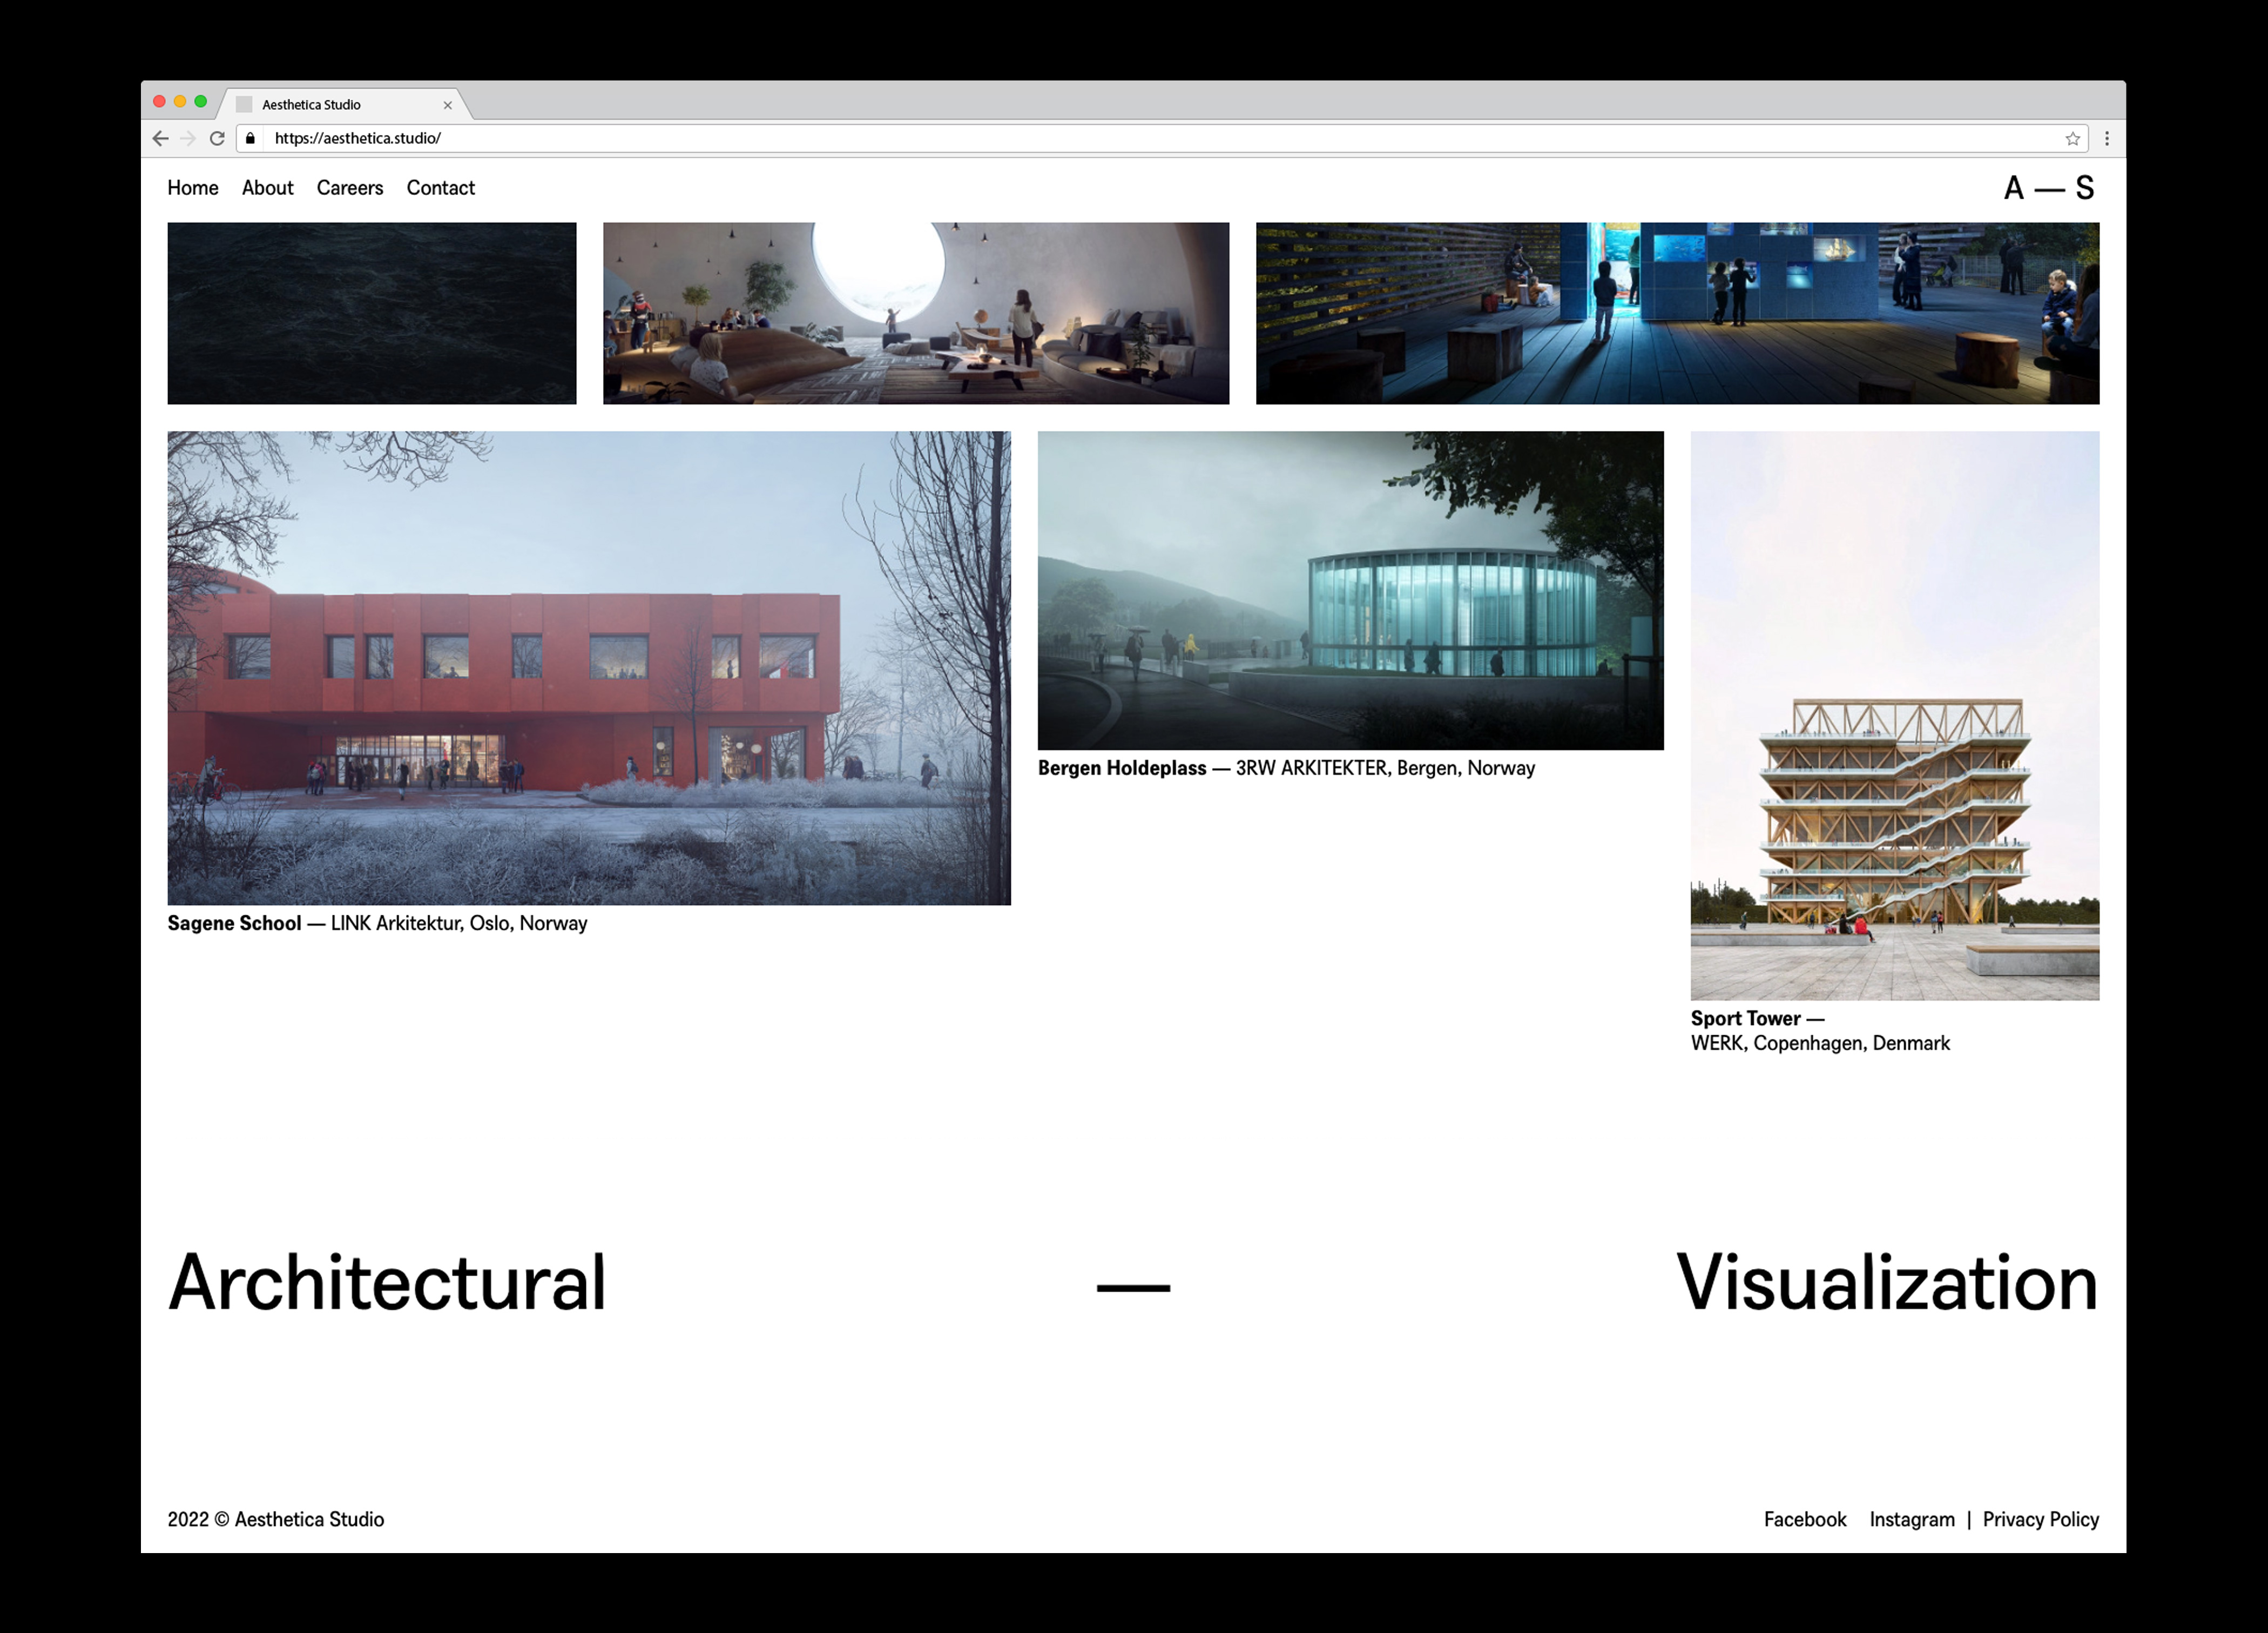Image resolution: width=2268 pixels, height=1633 pixels.
Task: Bookmark the page using the star icon
Action: (2073, 139)
